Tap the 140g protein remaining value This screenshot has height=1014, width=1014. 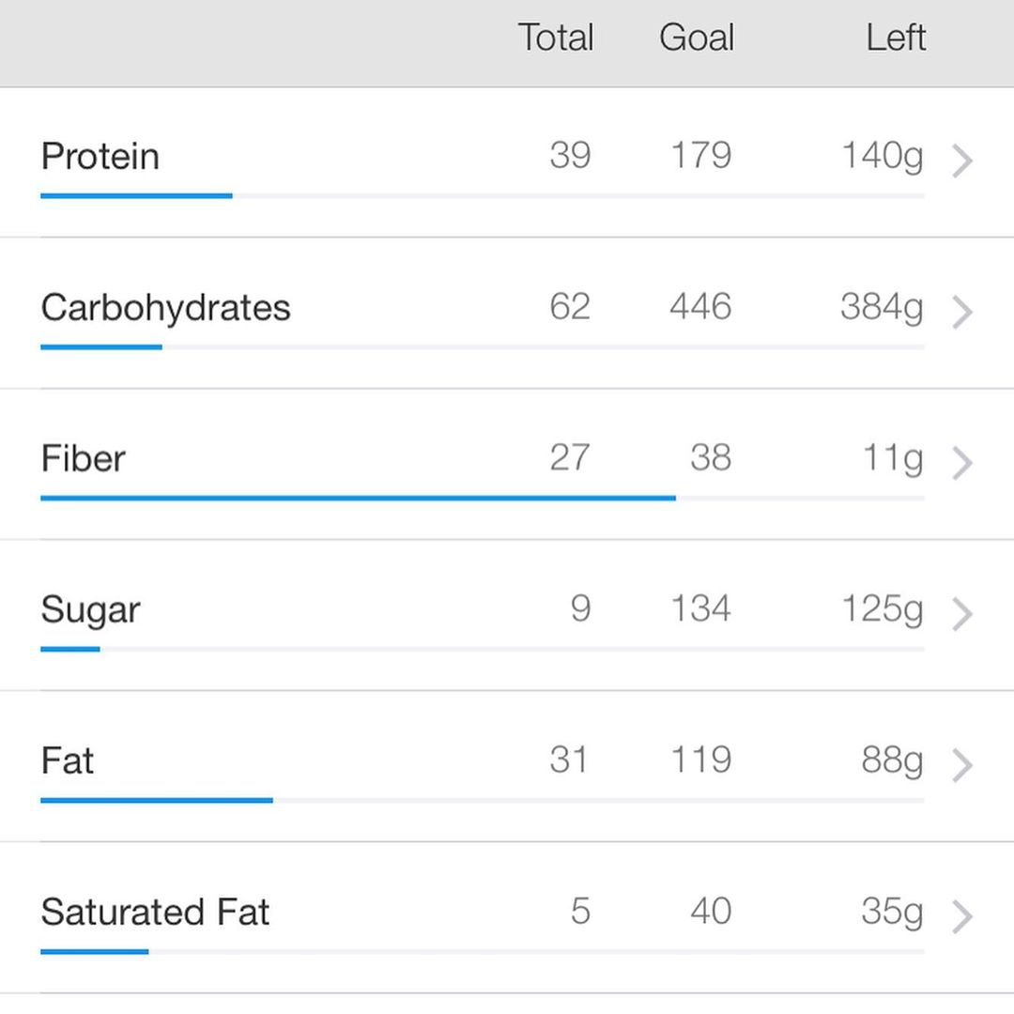click(x=883, y=157)
